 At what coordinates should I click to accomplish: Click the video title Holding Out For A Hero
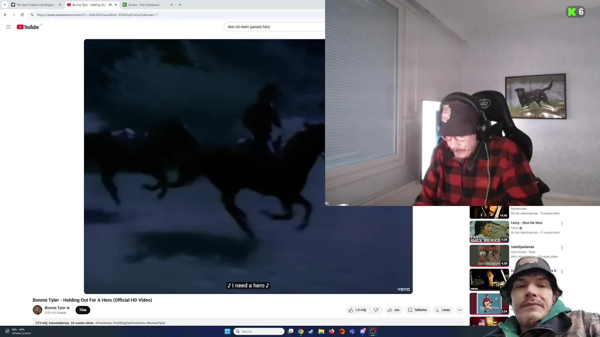(92, 300)
